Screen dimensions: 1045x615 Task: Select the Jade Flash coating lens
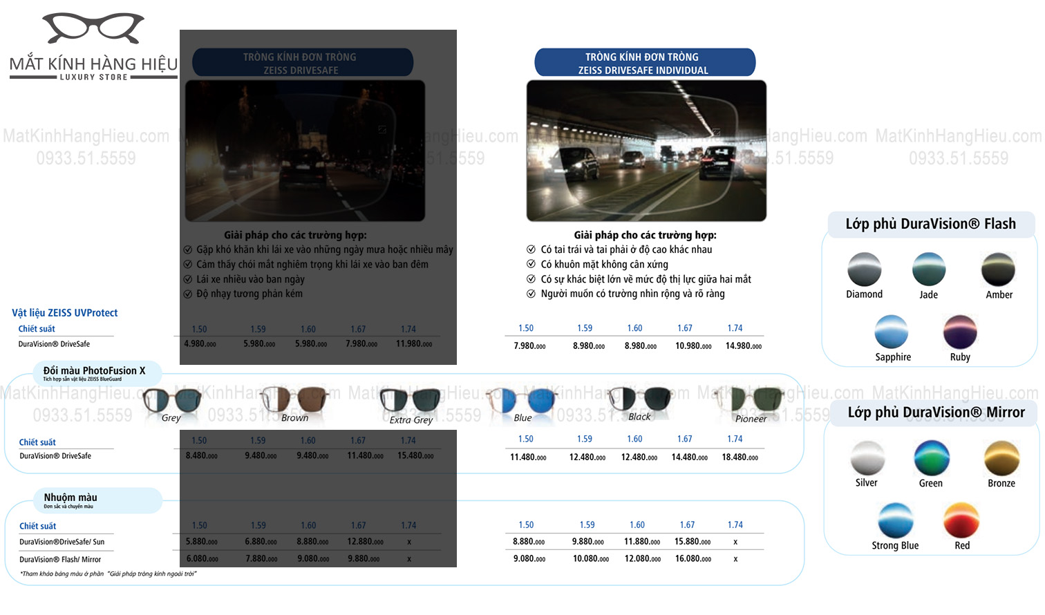coord(929,269)
